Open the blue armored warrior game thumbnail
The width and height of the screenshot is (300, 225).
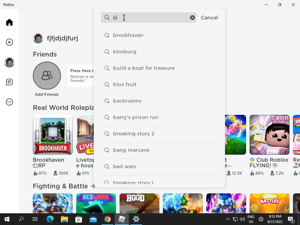[x=226, y=203]
